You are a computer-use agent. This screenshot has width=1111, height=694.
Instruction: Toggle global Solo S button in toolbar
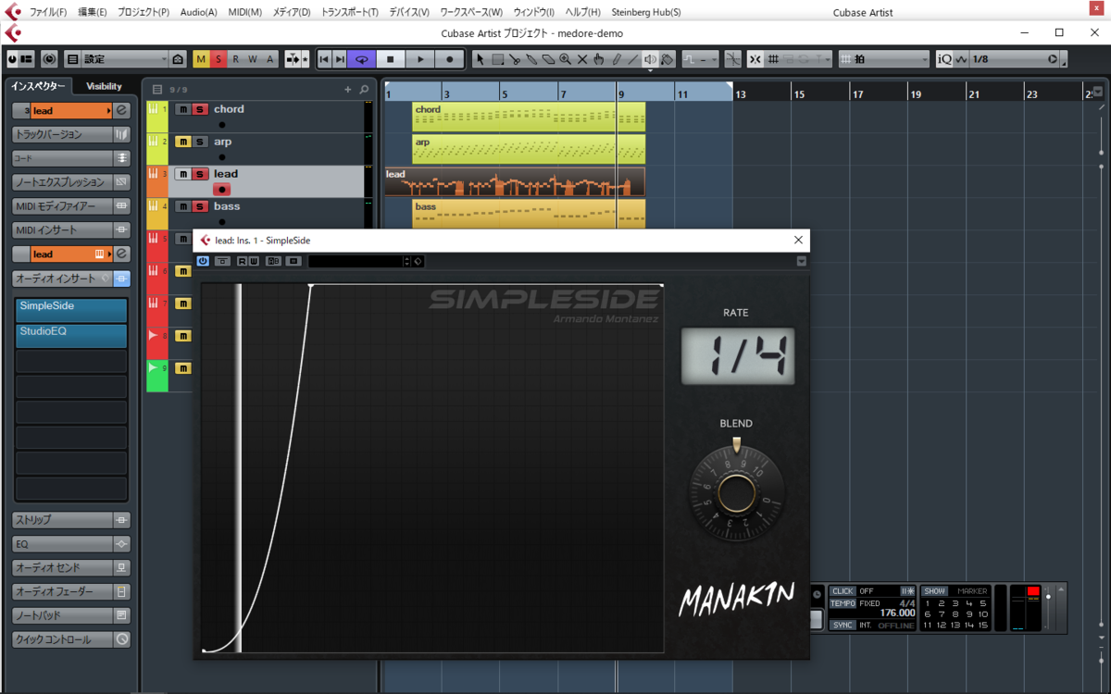tap(218, 59)
